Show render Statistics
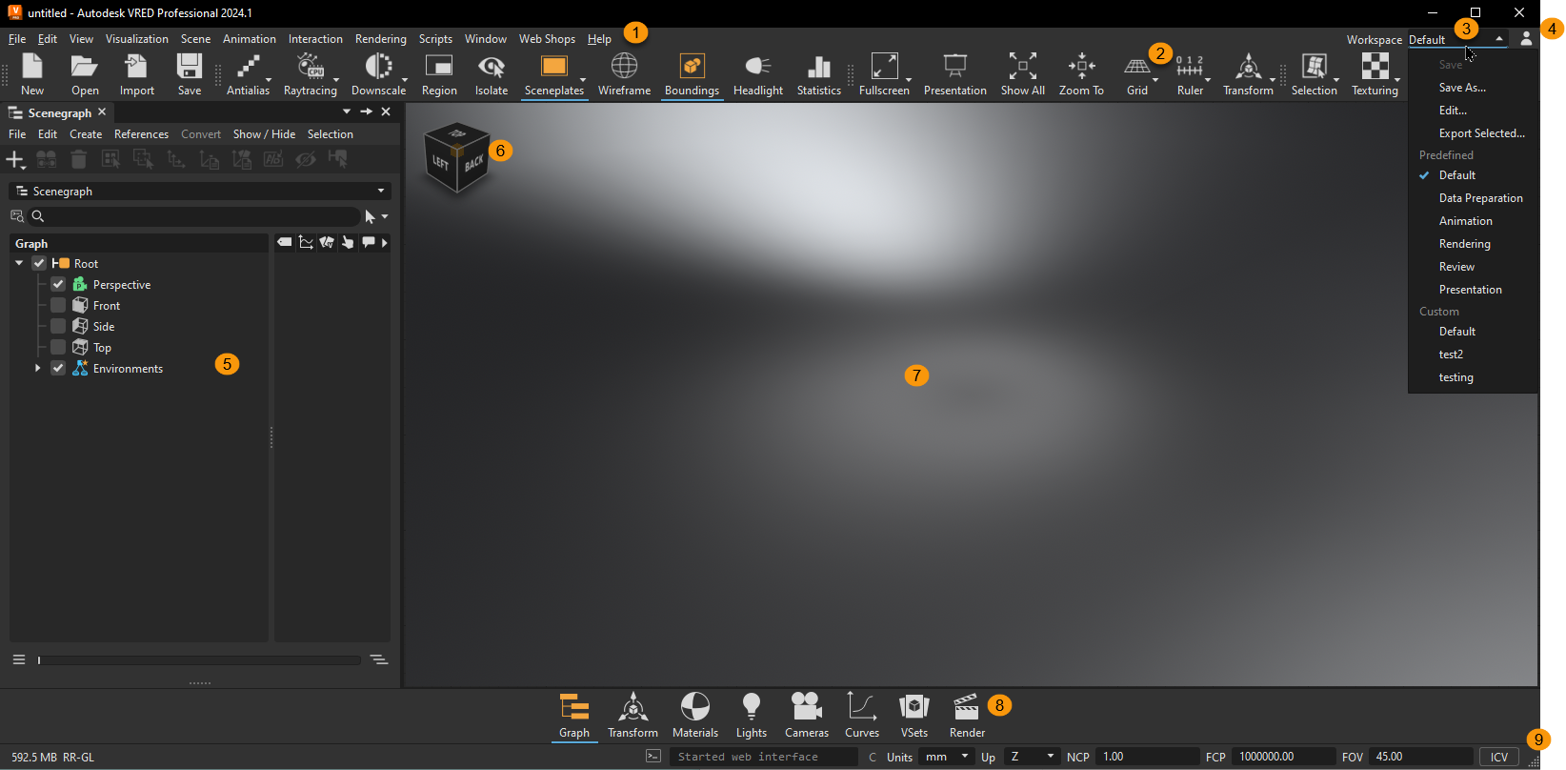The width and height of the screenshot is (1566, 770). 818,74
